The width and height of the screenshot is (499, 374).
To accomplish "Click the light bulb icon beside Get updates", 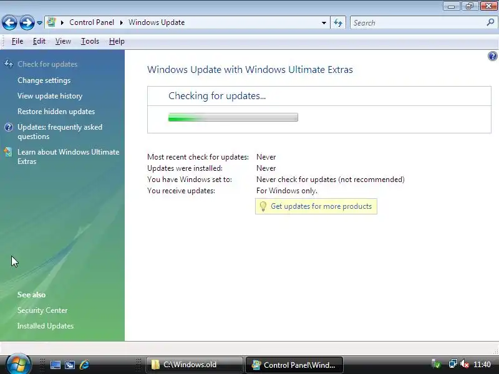I will [263, 206].
